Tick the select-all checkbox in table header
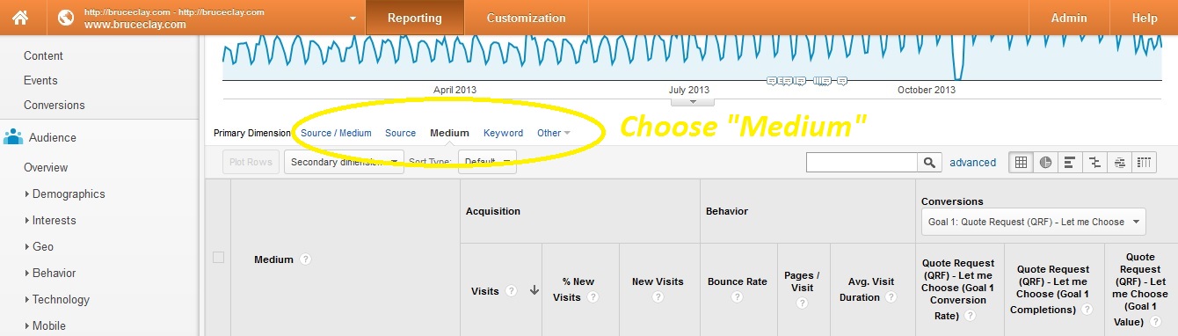1178x336 pixels. (x=218, y=257)
